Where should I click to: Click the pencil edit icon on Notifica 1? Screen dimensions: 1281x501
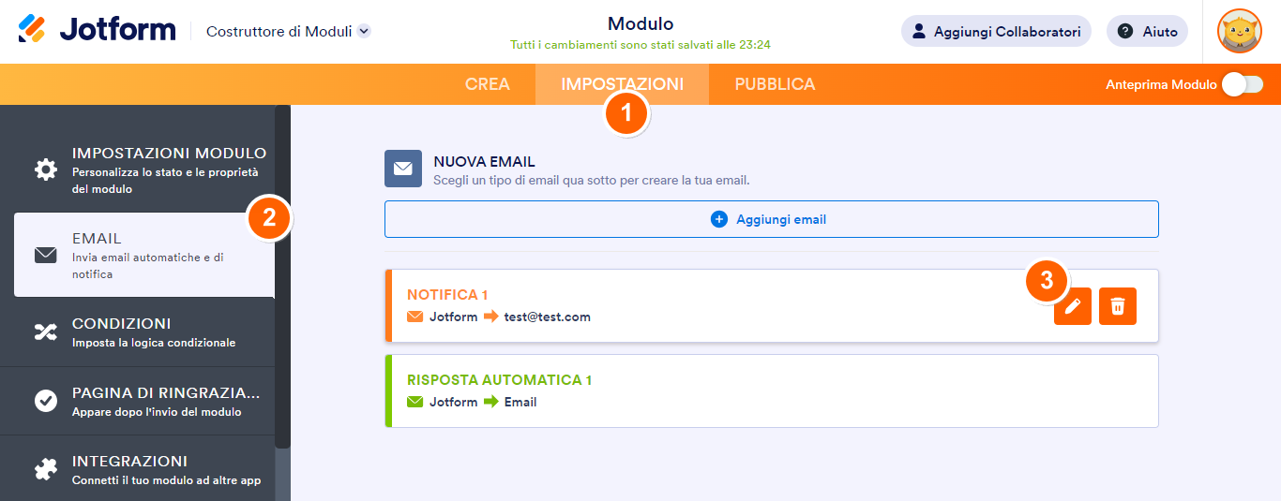click(x=1073, y=306)
